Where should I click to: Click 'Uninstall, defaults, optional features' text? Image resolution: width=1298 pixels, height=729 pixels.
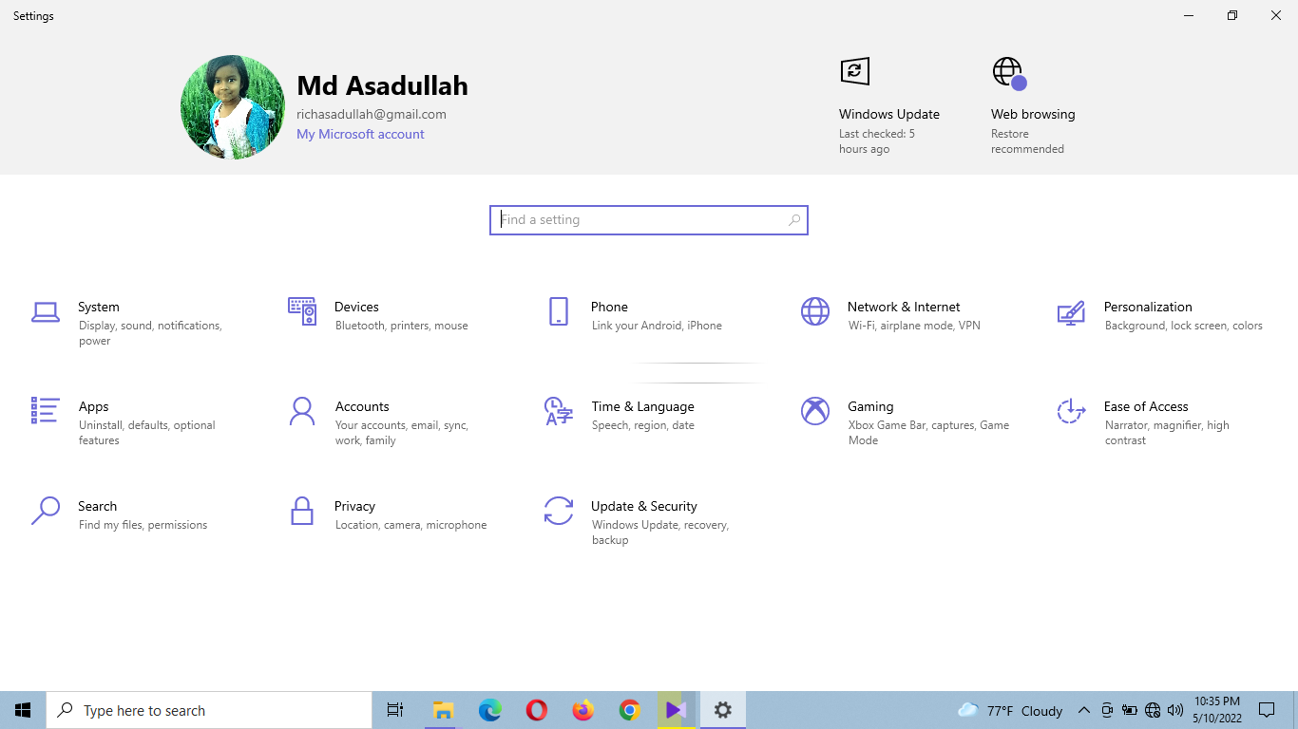147,433
